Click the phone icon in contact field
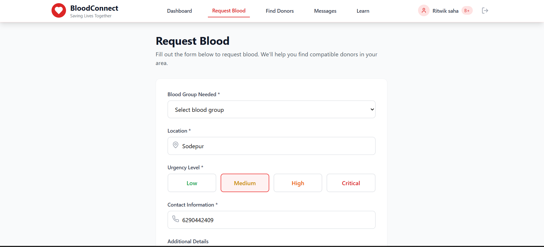 click(176, 220)
